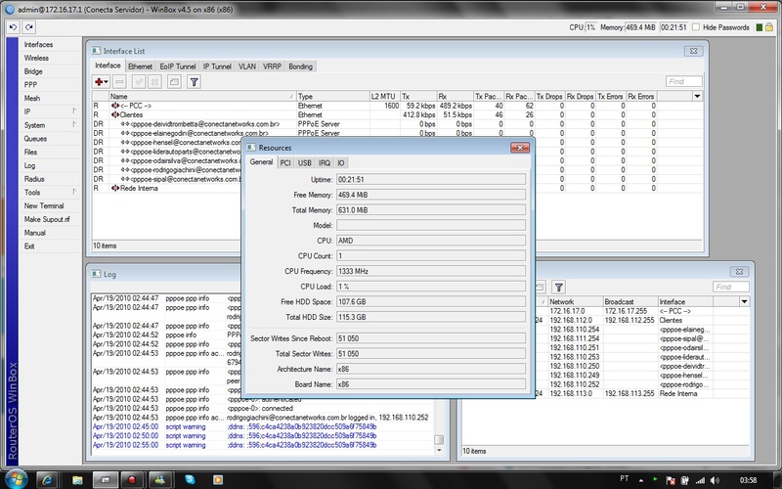Open the Log menu item in sidebar
This screenshot has height=489, width=782.
[x=29, y=165]
